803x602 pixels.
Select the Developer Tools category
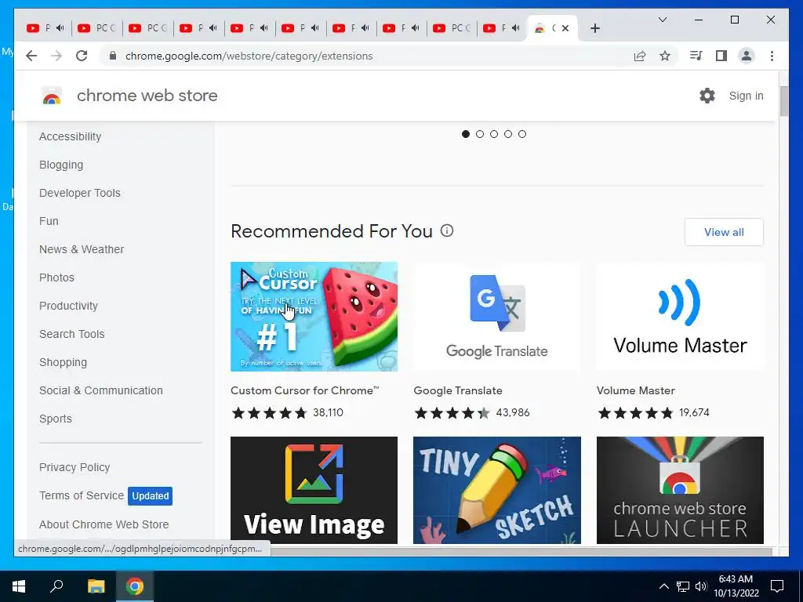(x=80, y=193)
